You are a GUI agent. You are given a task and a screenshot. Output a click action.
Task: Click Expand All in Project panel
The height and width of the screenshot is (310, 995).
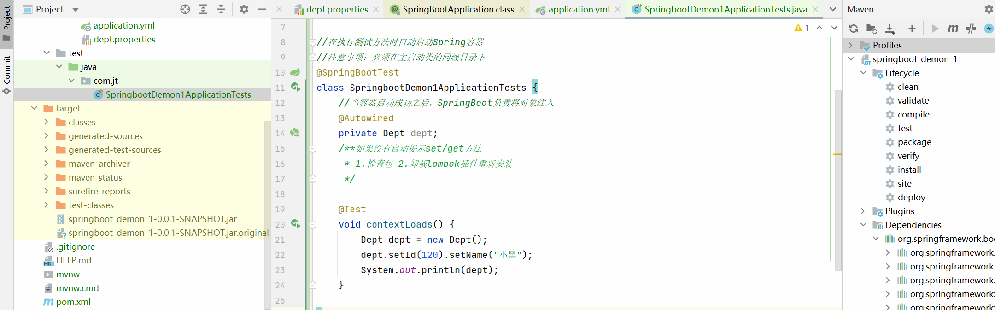click(x=203, y=9)
